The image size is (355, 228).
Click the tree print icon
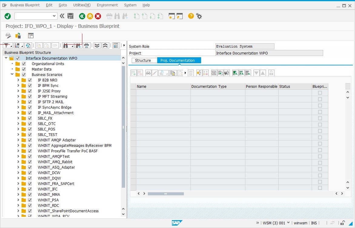tap(87, 45)
